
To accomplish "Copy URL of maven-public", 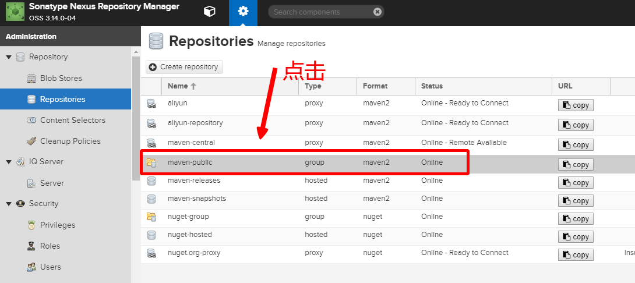I will click(x=576, y=165).
